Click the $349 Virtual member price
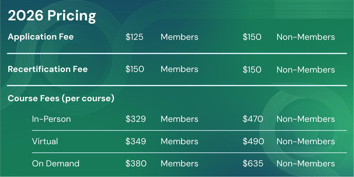Image resolution: width=354 pixels, height=177 pixels. pos(136,141)
